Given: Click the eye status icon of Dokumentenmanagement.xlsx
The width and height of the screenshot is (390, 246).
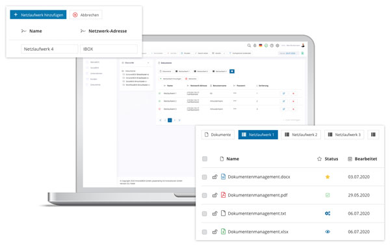Looking at the screenshot, I should tap(328, 232).
